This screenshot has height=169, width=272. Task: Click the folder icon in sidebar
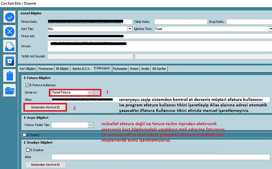click(10, 90)
